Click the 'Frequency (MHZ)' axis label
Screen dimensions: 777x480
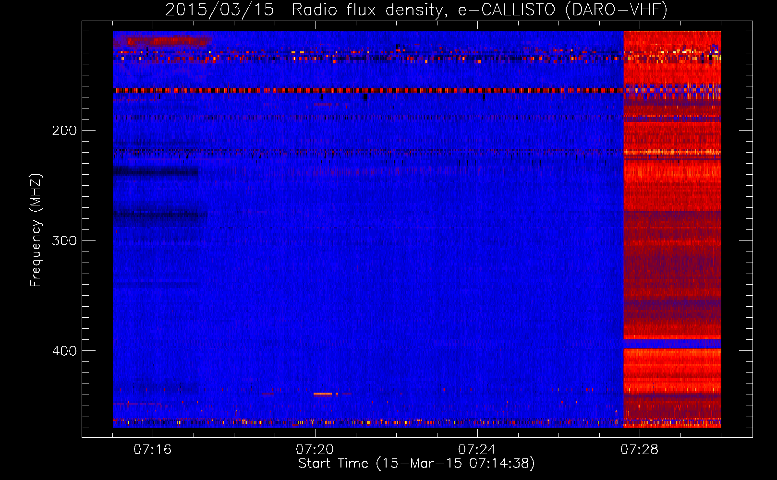36,230
